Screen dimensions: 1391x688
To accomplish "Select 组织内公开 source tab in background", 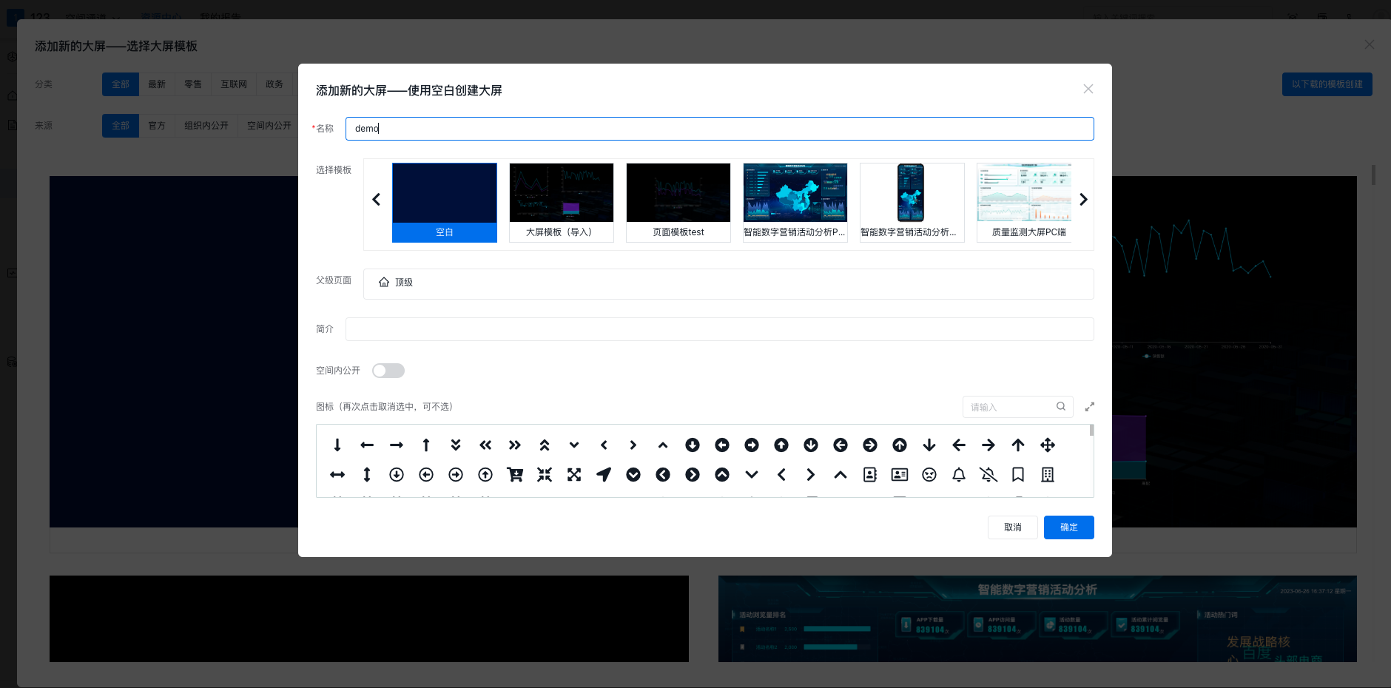I will 206,126.
